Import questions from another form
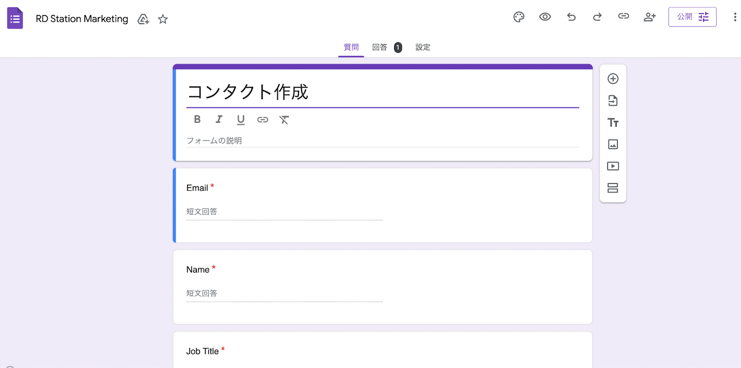Image resolution: width=741 pixels, height=368 pixels. (x=613, y=101)
